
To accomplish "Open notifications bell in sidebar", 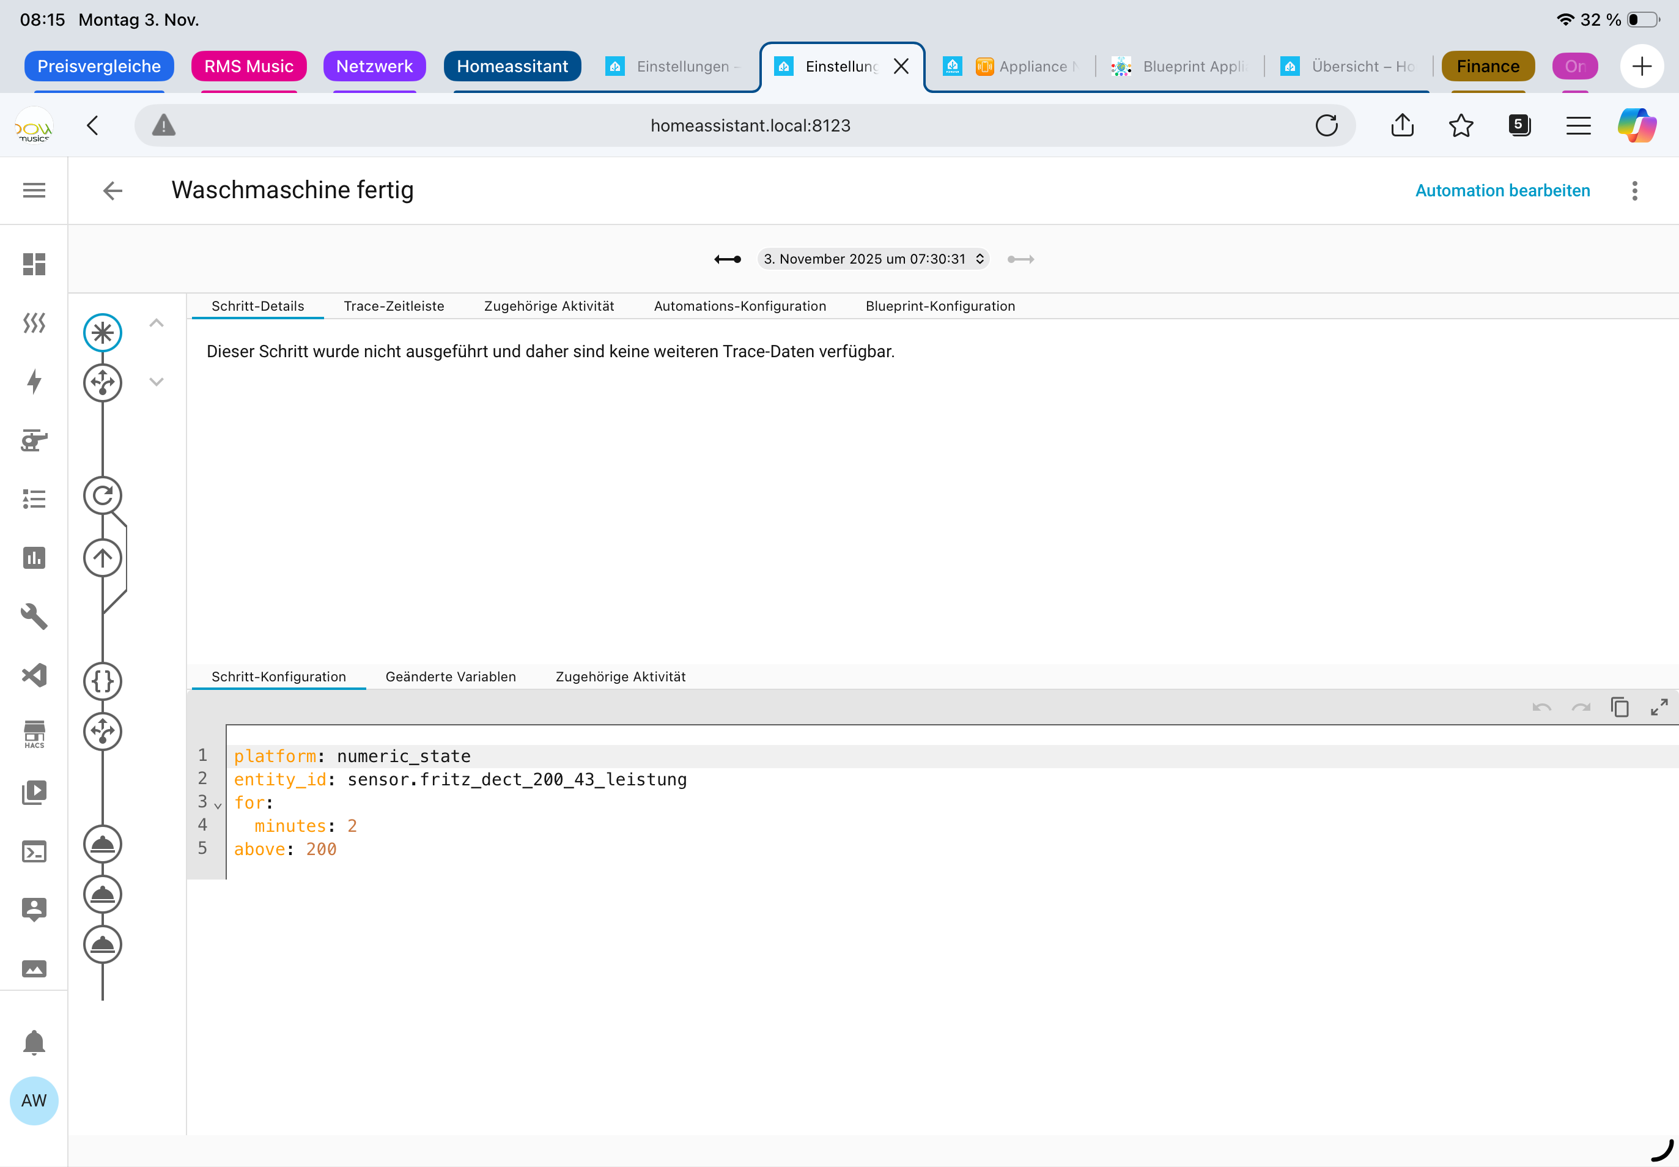I will [34, 1043].
